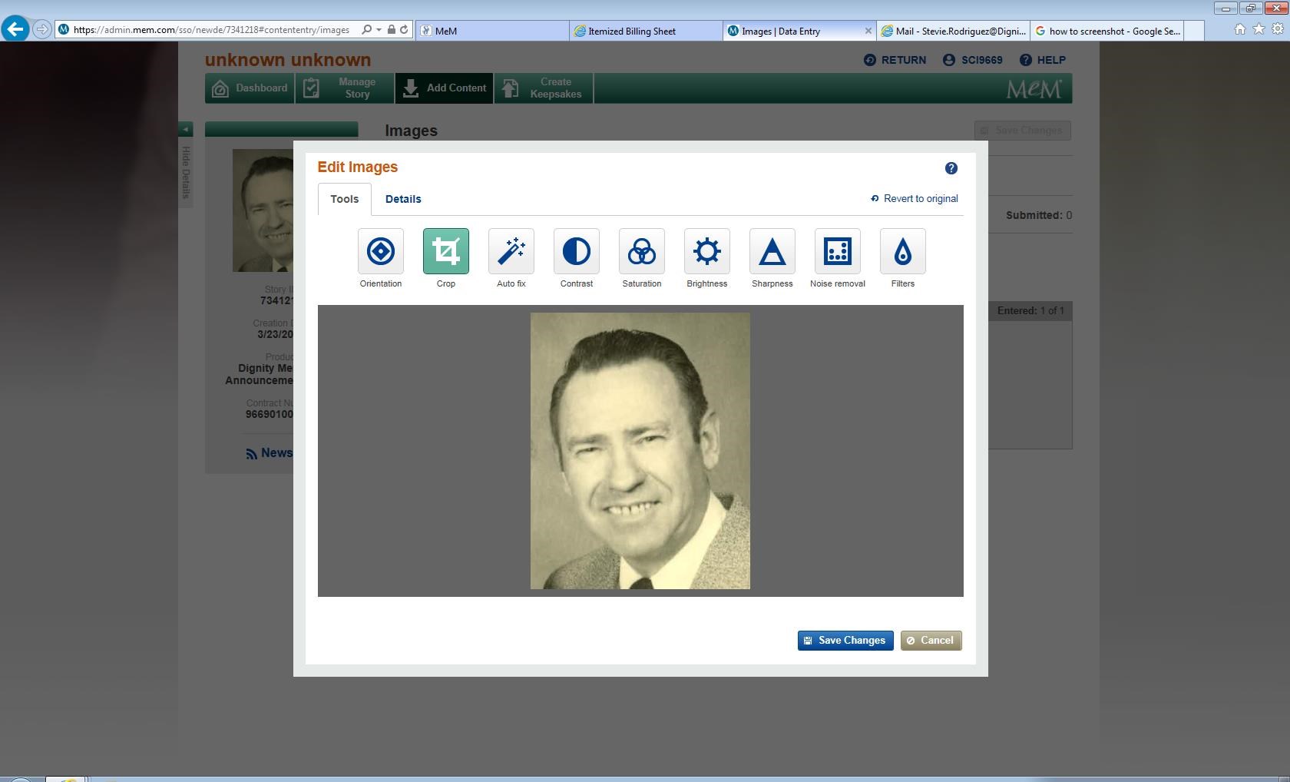Click the browser address bar
Screen dimensions: 1290x782
click(211, 30)
